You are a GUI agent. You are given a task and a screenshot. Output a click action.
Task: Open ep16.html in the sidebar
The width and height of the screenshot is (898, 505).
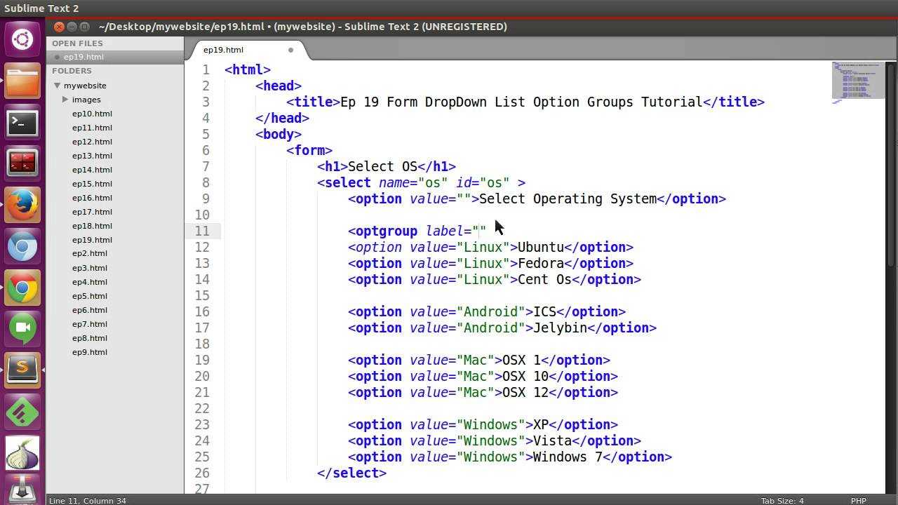point(92,198)
